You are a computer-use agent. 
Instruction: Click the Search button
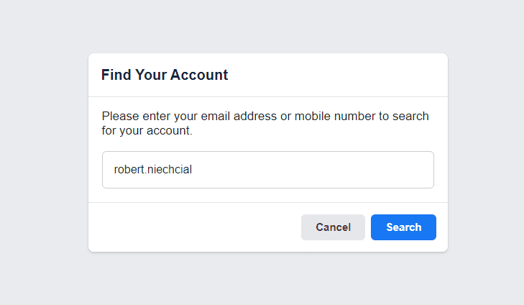click(x=403, y=227)
